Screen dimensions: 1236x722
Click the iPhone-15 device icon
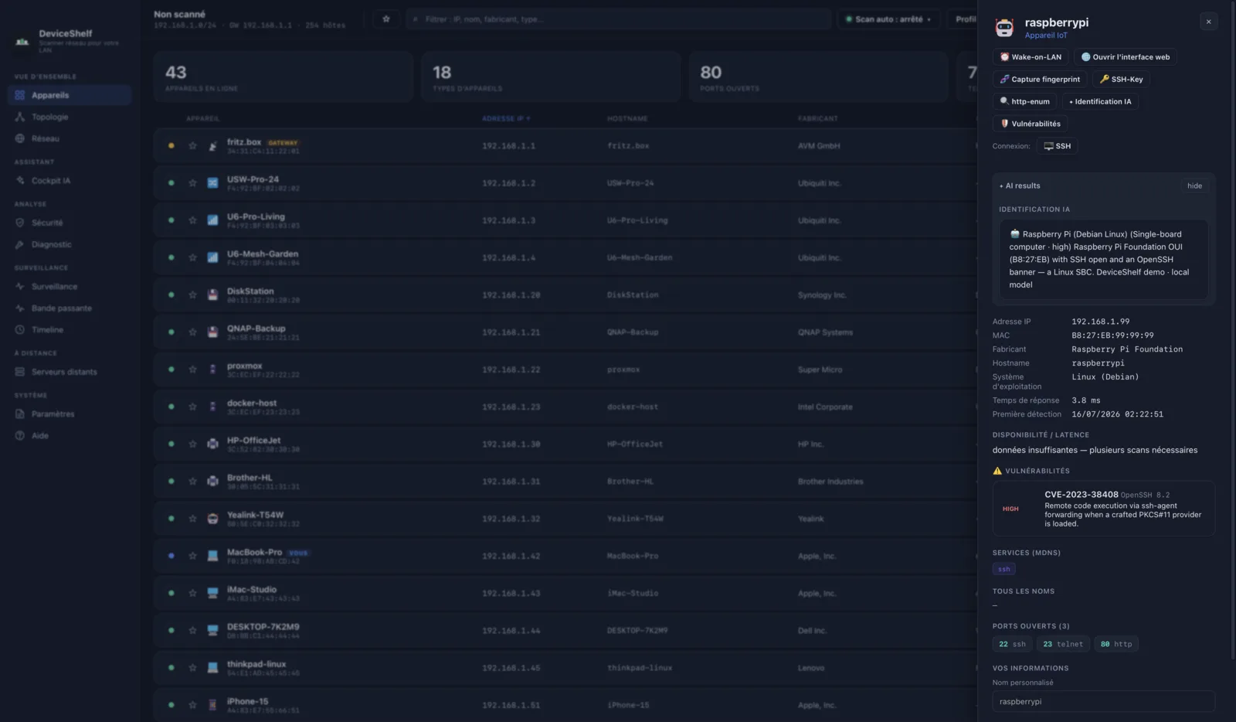212,705
